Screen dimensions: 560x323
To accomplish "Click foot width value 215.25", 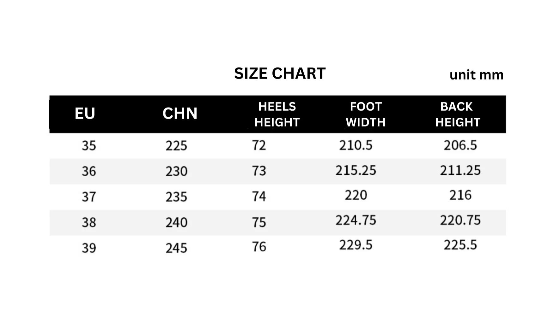I will point(356,171).
